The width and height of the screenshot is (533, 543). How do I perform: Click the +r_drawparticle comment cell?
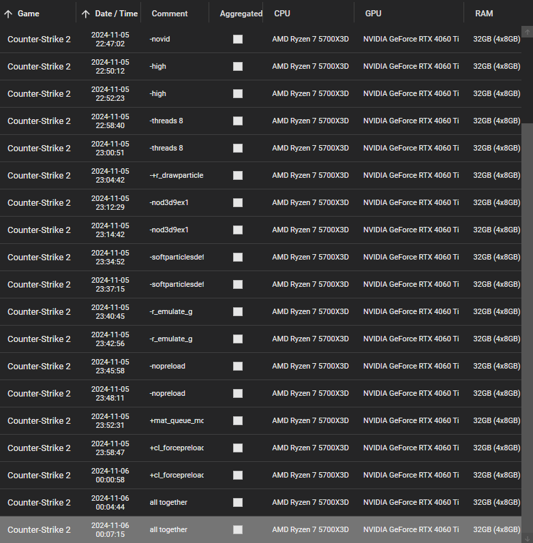(x=177, y=176)
